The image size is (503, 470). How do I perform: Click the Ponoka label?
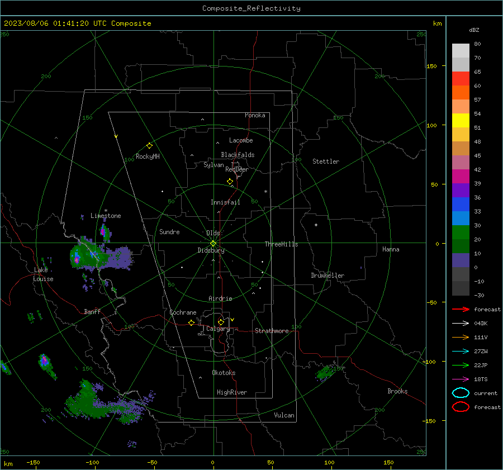click(255, 116)
